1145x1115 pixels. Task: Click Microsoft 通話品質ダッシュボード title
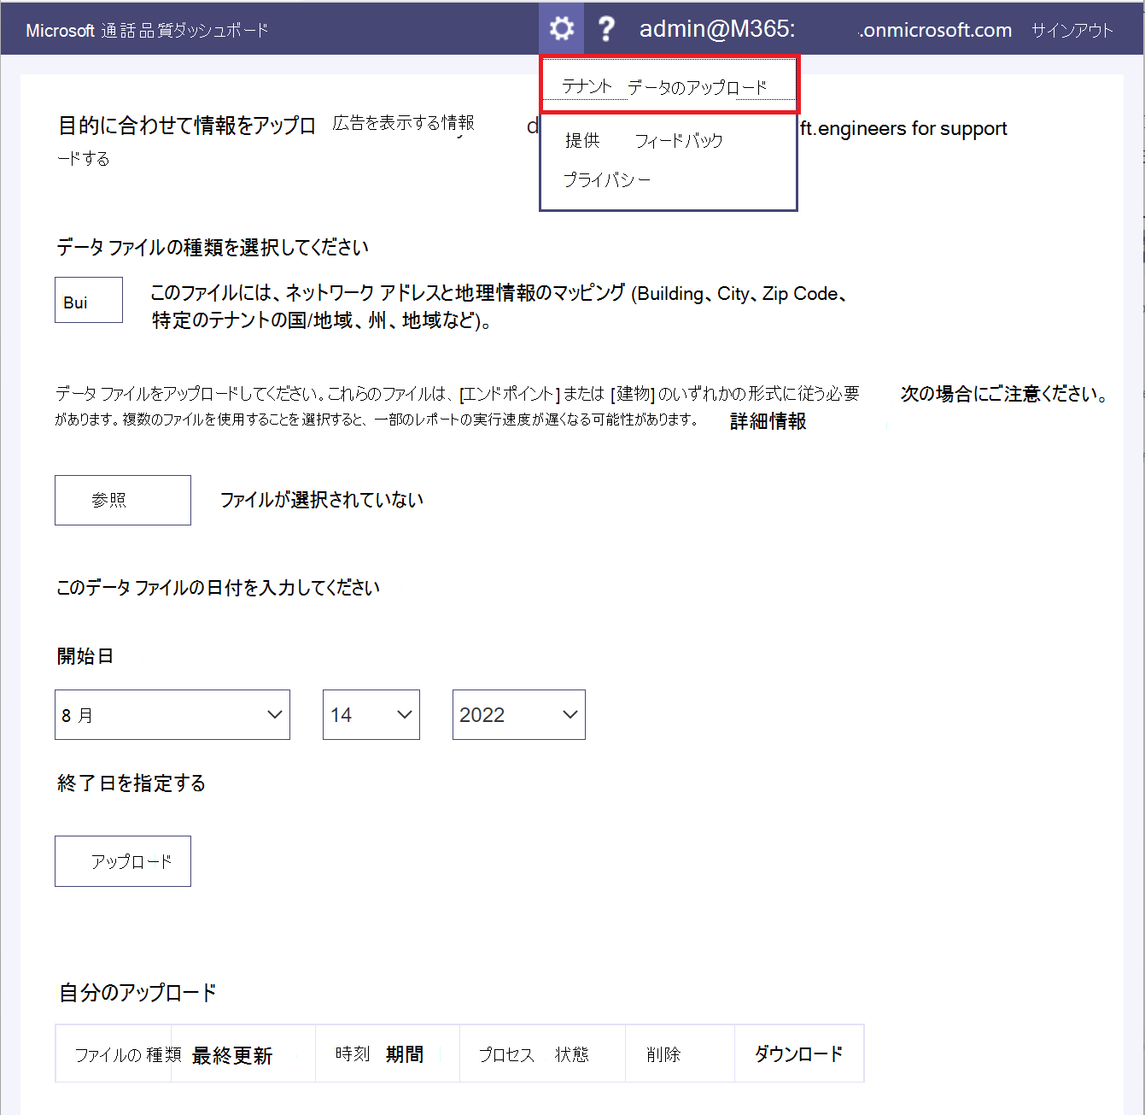coord(147,31)
